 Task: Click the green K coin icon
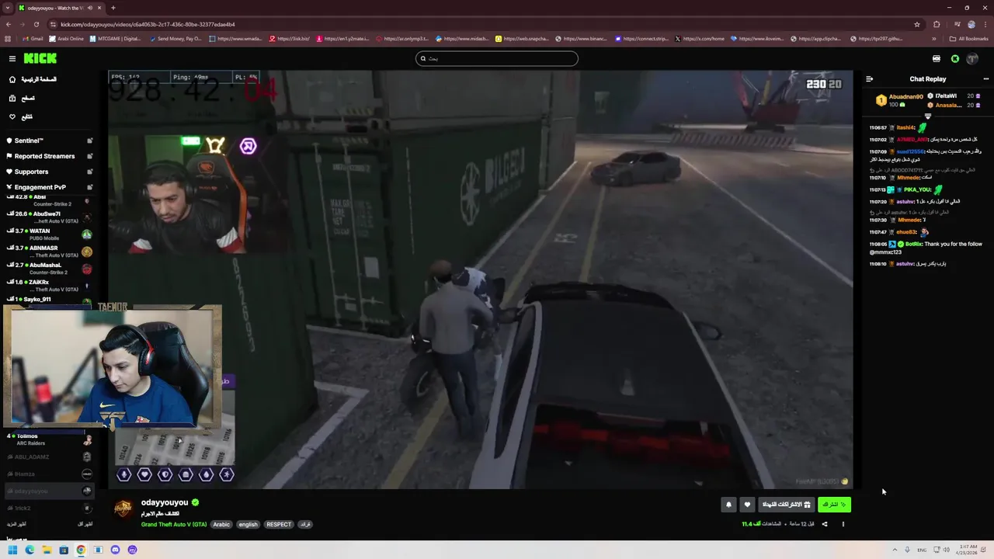955,58
